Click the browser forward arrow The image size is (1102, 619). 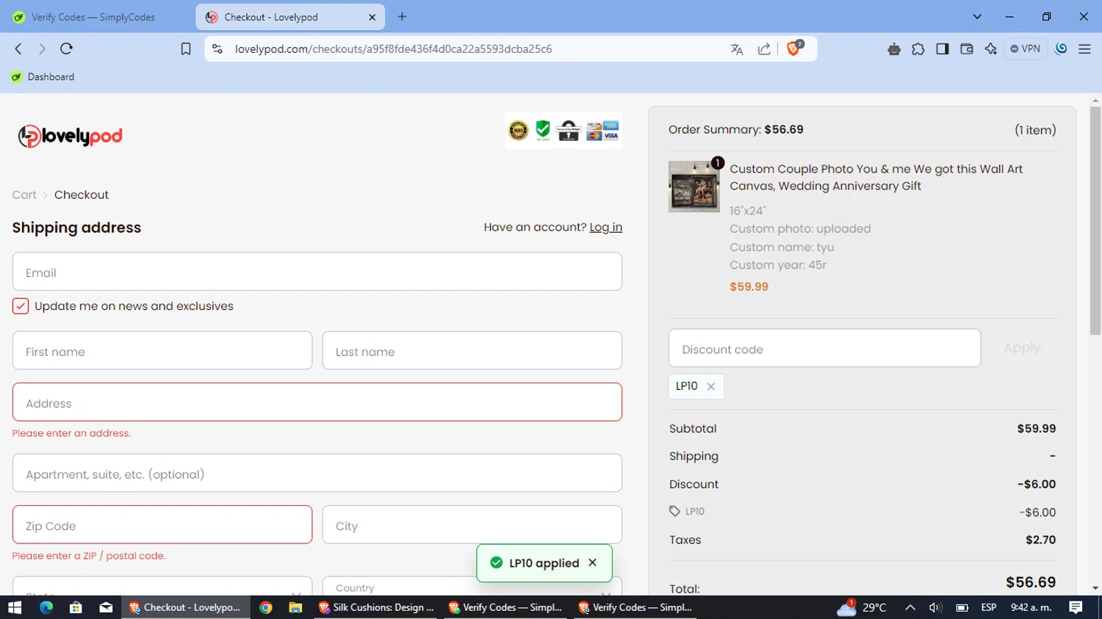click(x=42, y=48)
